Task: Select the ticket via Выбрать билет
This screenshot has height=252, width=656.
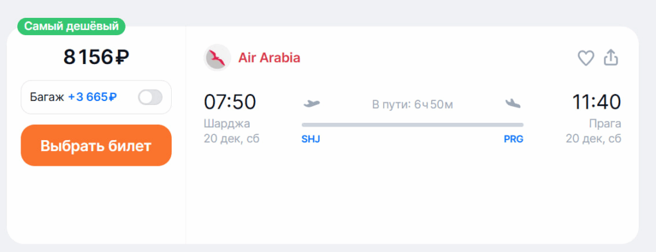Action: pos(96,145)
